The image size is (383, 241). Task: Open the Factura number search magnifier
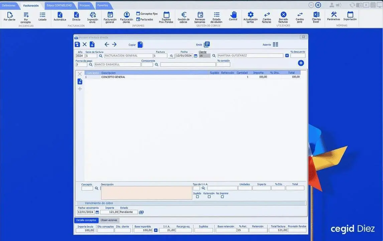click(x=171, y=56)
